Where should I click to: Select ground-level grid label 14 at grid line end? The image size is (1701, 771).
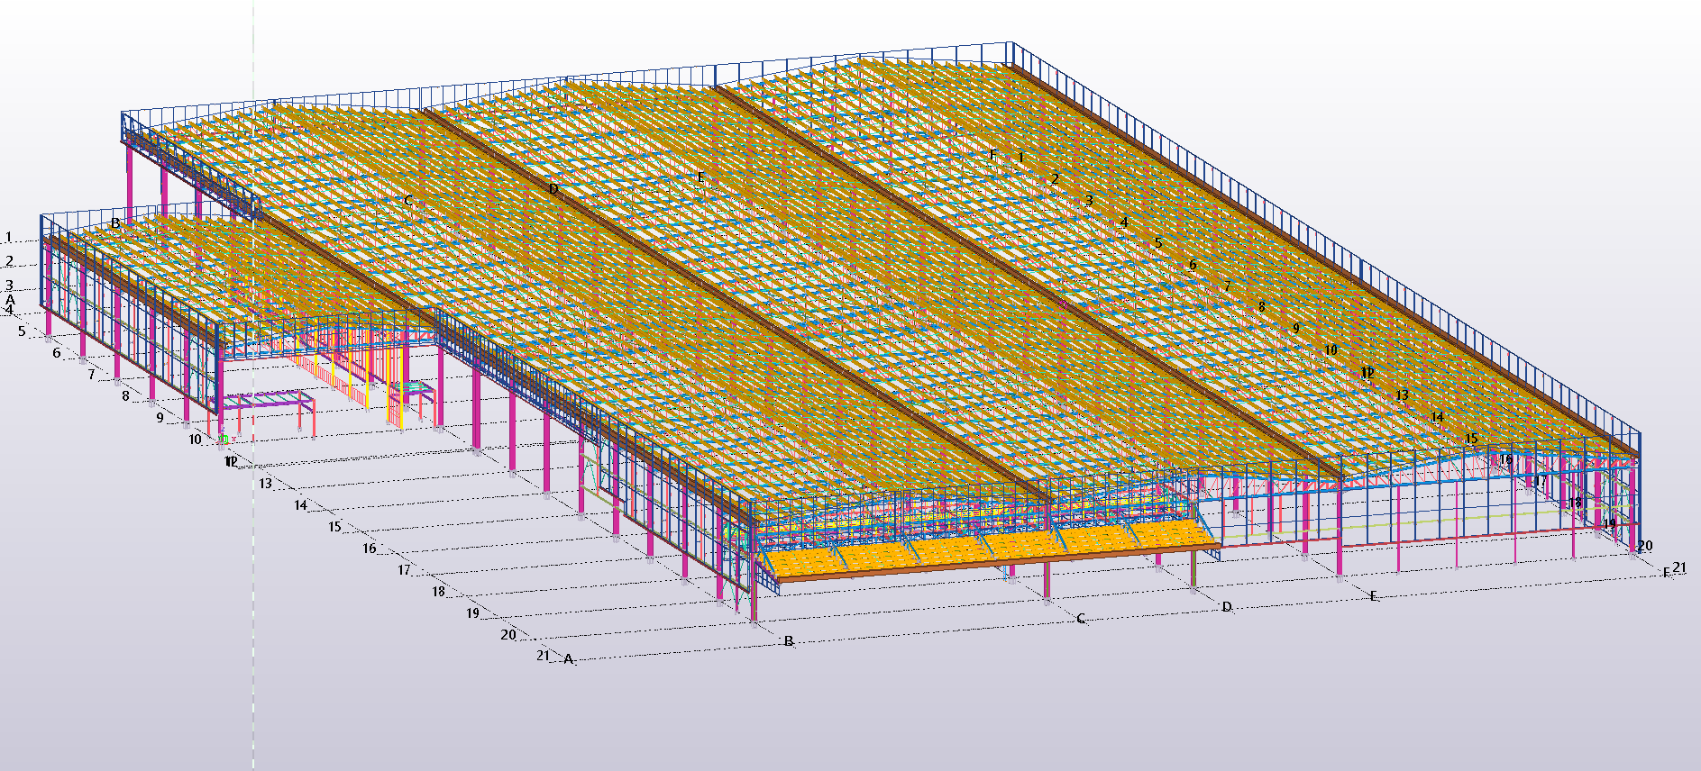coord(300,505)
